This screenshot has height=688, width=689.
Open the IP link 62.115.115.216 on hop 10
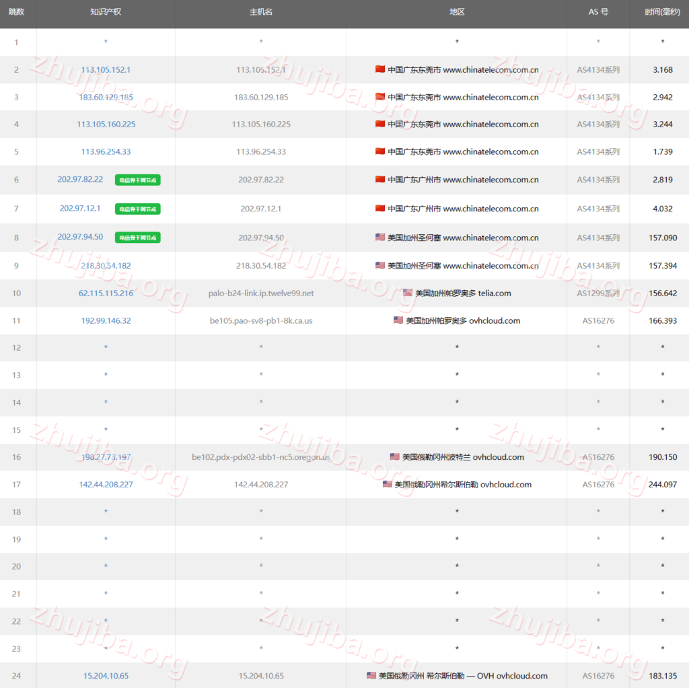click(105, 293)
